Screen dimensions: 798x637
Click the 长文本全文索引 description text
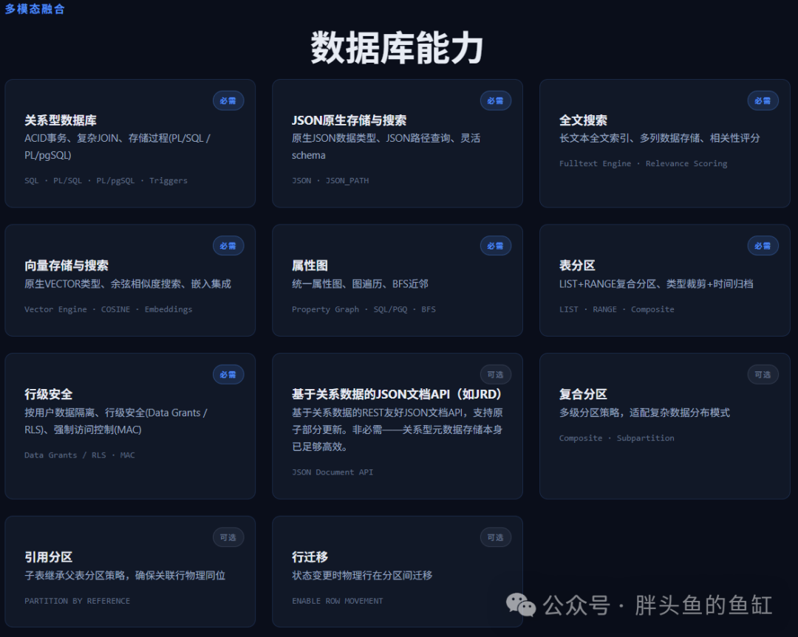[x=660, y=138]
